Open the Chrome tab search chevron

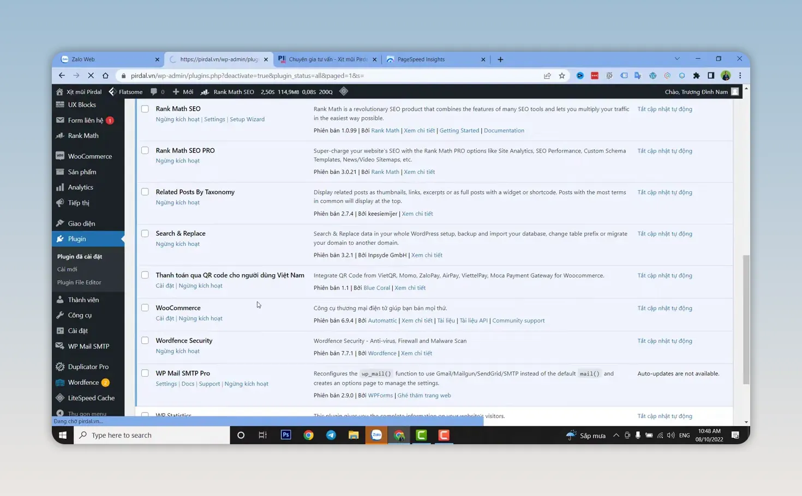(677, 59)
